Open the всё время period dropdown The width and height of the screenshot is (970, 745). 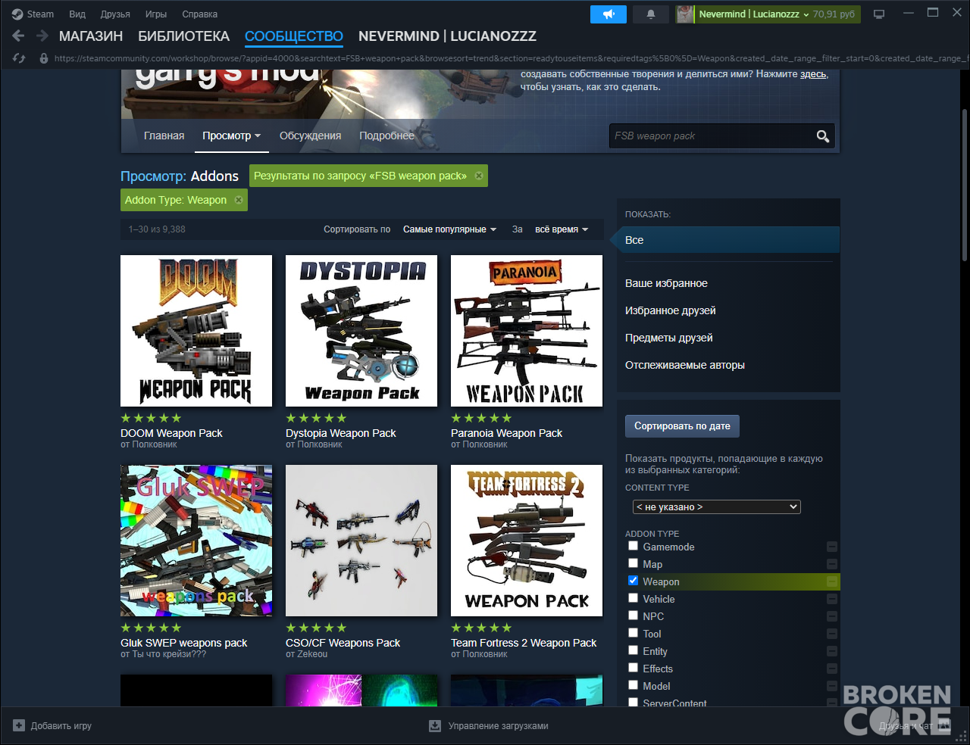click(x=562, y=229)
